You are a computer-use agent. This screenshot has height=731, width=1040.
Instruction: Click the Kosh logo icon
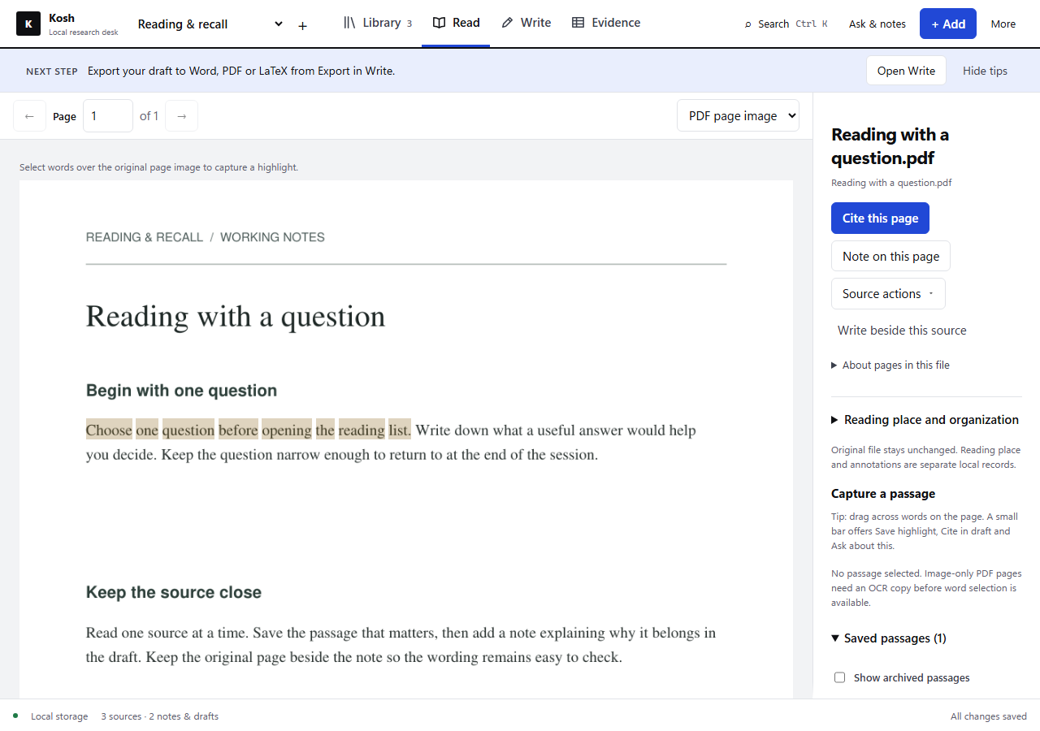28,24
